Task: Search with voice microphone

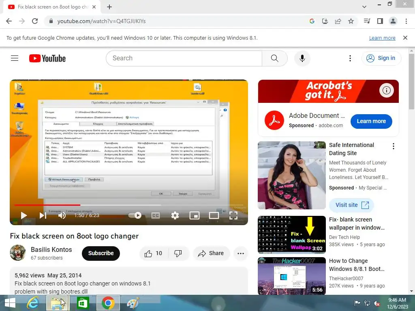Action: tap(302, 58)
